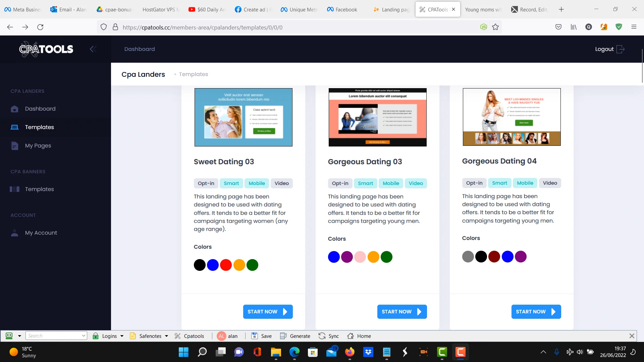Click the Logout exit icon
644x362 pixels.
[x=621, y=49]
